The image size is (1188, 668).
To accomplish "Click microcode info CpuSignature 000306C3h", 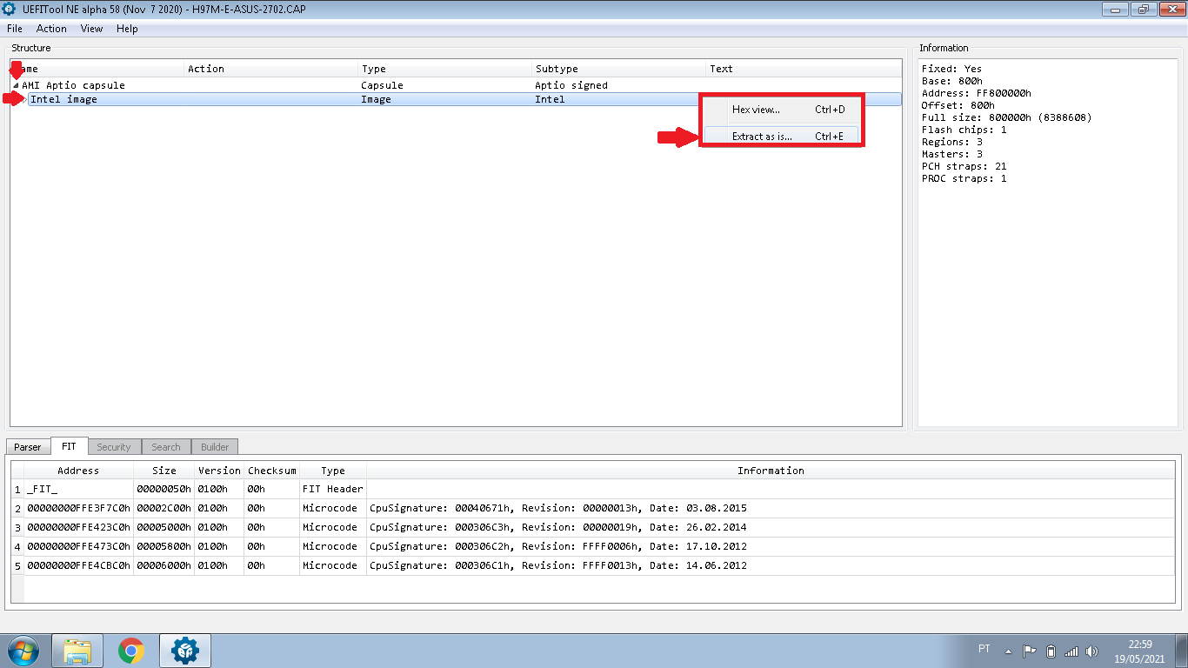I will coord(771,527).
